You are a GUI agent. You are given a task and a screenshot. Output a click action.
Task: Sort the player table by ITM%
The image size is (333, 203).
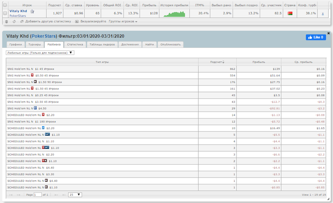[200, 5]
